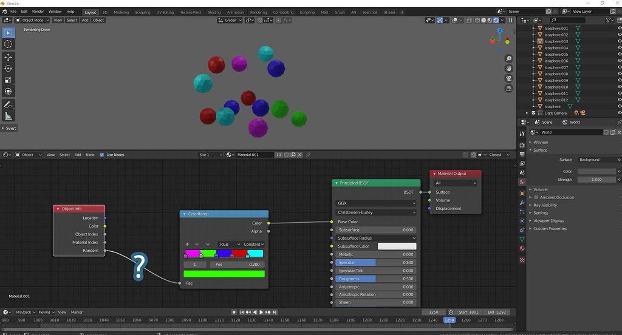The height and width of the screenshot is (335, 622).
Task: Activate the Annotate tool
Action: (x=8, y=104)
